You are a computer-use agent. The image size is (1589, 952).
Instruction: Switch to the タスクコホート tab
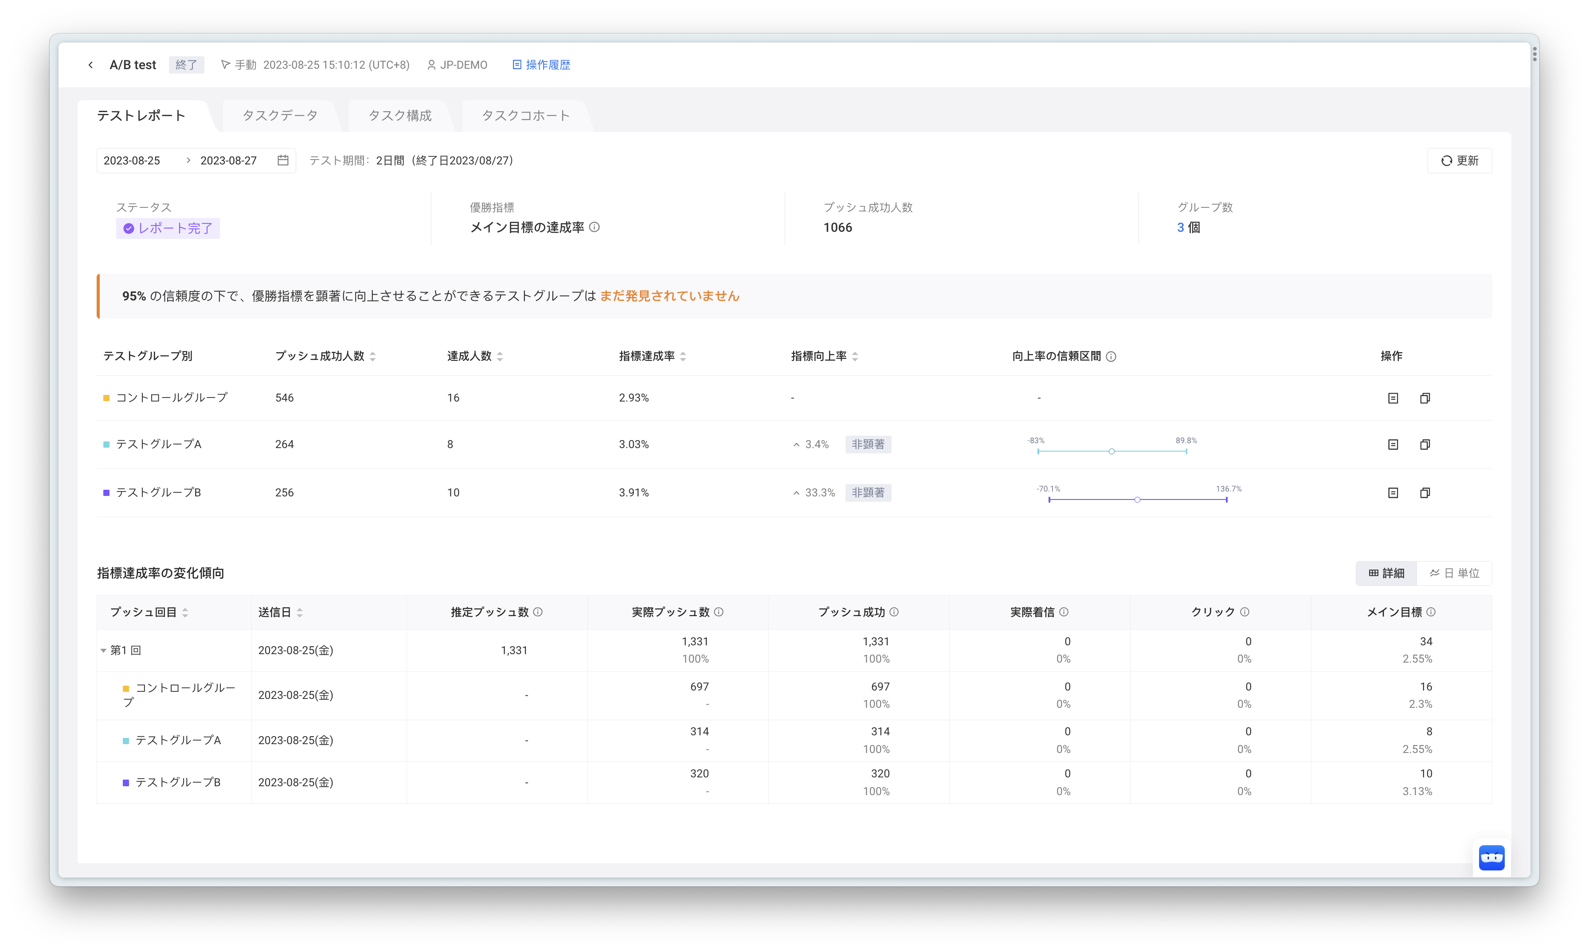click(525, 116)
